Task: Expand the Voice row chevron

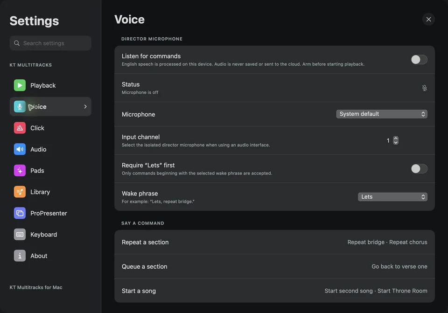Action: 85,106
